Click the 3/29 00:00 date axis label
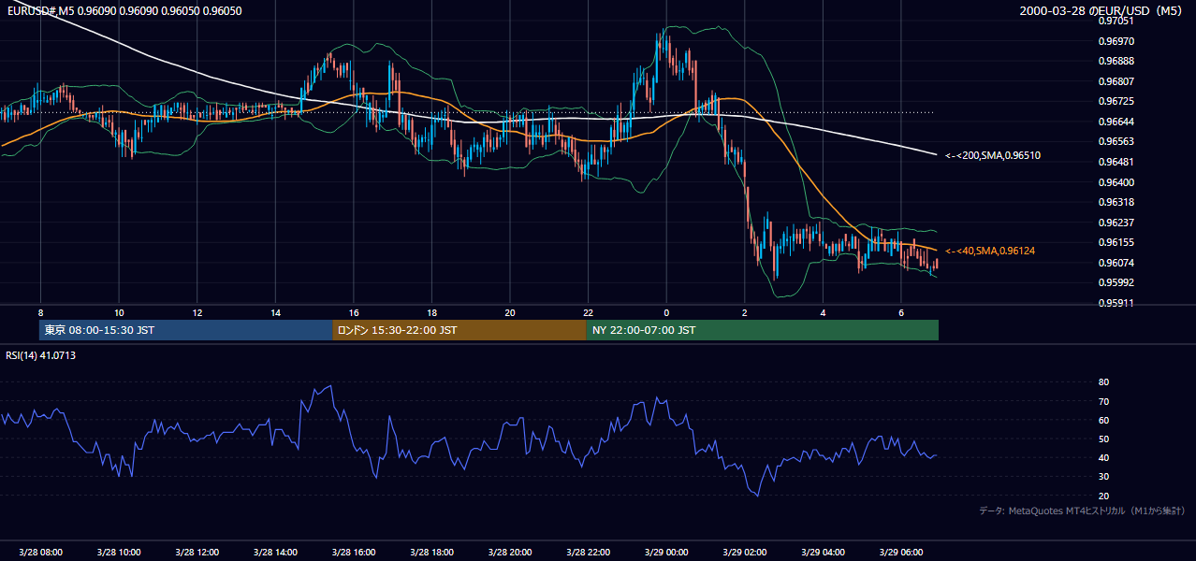The width and height of the screenshot is (1196, 561). coord(666,553)
